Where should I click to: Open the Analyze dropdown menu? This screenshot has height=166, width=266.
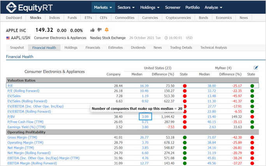213,7
